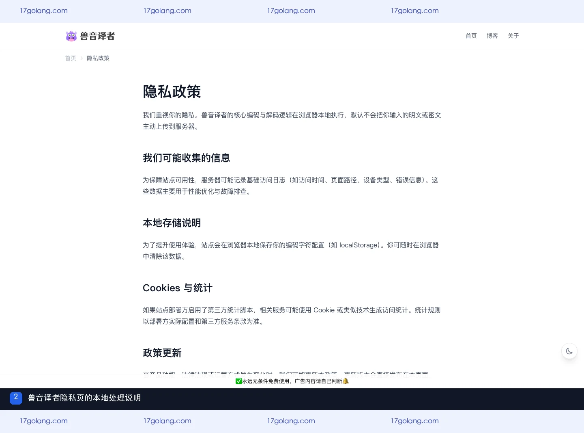Click the 隐私政策 main page heading
This screenshot has height=433, width=584.
point(172,92)
